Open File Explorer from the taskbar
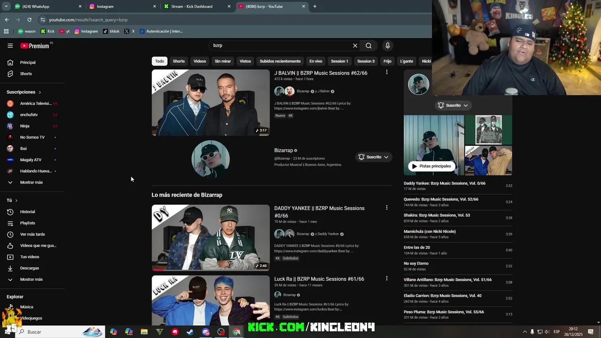 tap(144, 332)
